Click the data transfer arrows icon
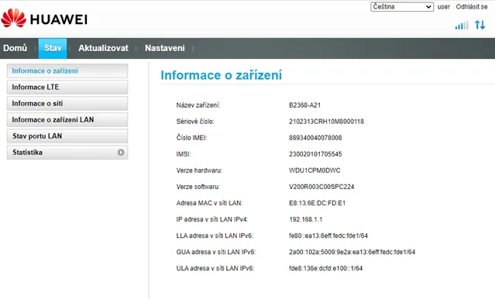 [480, 25]
